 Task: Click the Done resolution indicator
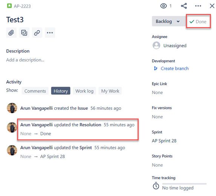[198, 21]
